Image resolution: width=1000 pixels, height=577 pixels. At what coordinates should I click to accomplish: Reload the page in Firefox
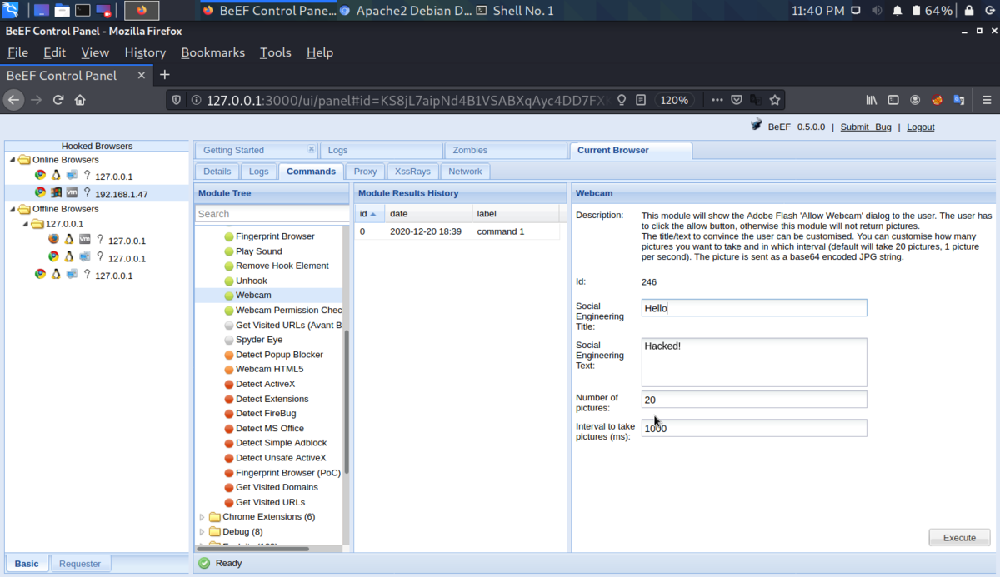[58, 100]
